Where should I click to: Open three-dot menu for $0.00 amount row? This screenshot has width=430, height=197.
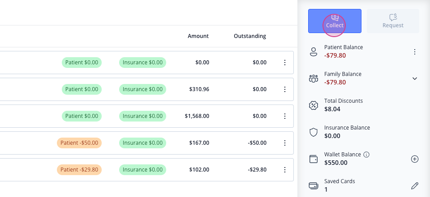coord(285,63)
